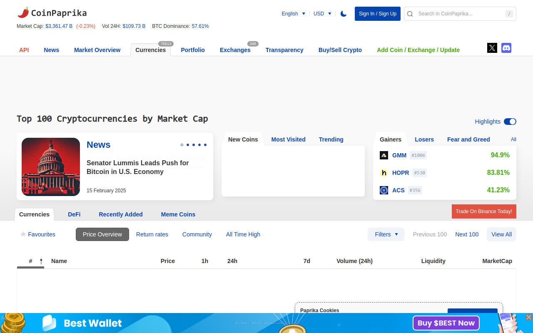This screenshot has height=333, width=533.
Task: Open the Portfolio tab
Action: pyautogui.click(x=193, y=50)
